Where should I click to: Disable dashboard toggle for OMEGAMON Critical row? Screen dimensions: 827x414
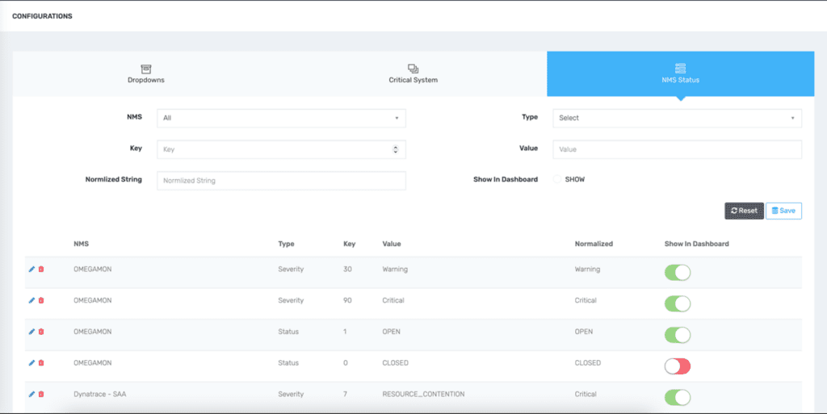(x=678, y=303)
